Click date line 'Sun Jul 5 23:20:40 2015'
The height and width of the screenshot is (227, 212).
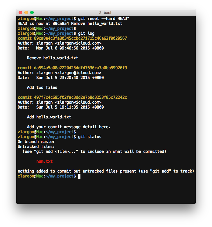(61, 78)
